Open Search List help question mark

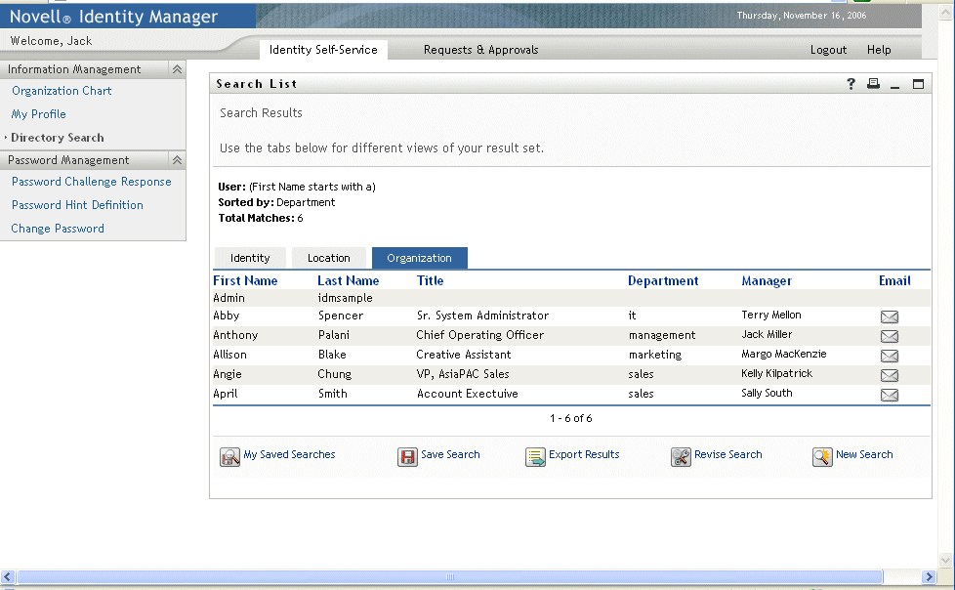pyautogui.click(x=851, y=84)
